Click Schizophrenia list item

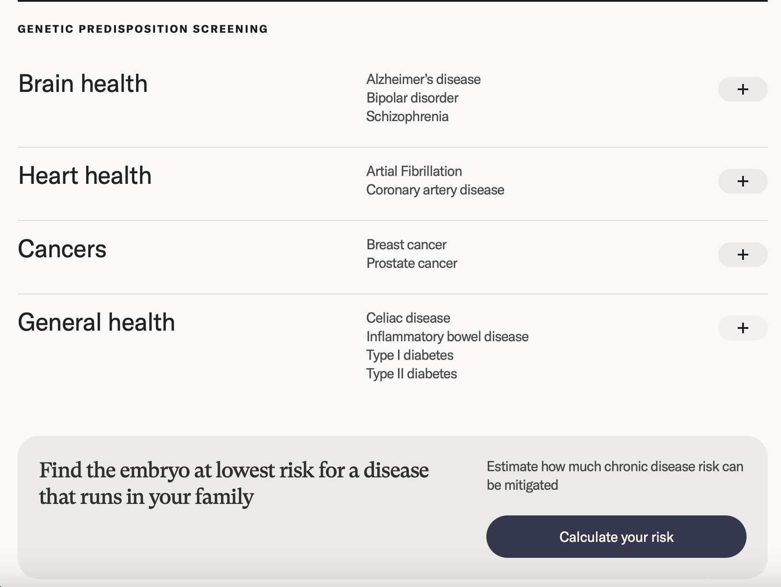pos(407,117)
